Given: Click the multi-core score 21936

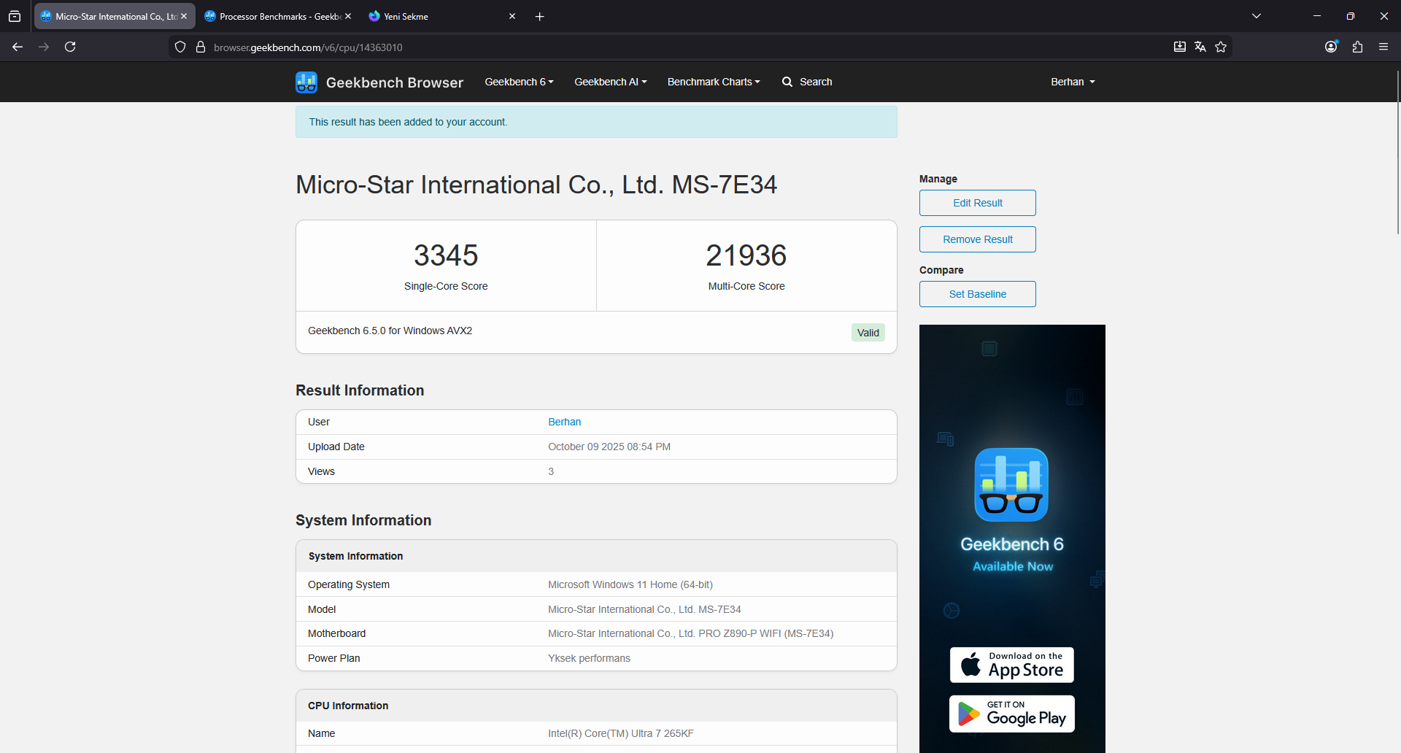Looking at the screenshot, I should (x=746, y=255).
